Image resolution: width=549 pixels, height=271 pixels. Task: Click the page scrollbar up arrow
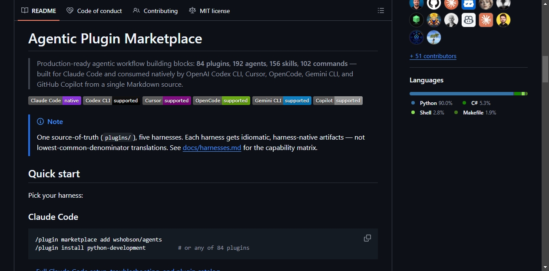pos(545,4)
